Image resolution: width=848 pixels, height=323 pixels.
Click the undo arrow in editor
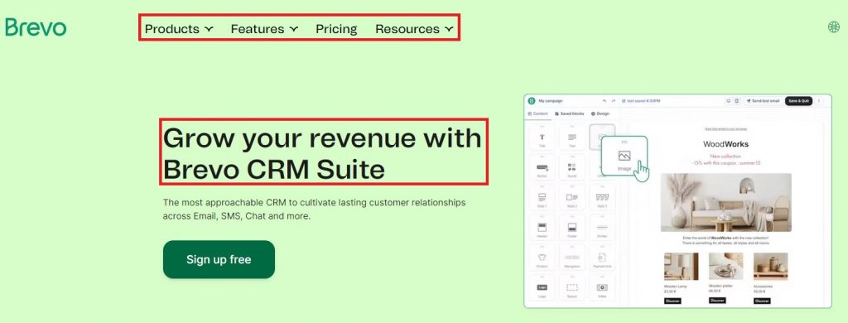pos(605,101)
